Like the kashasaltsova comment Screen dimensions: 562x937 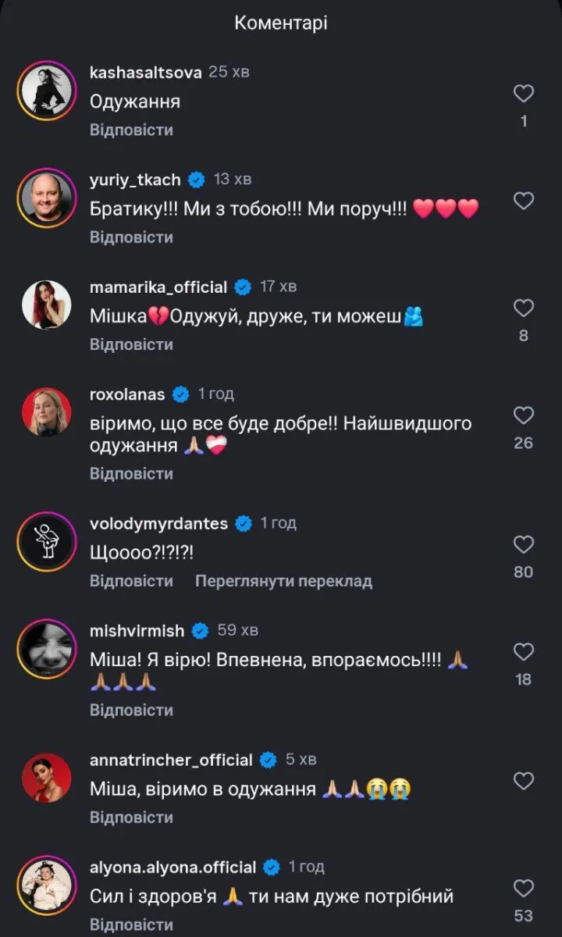524,94
